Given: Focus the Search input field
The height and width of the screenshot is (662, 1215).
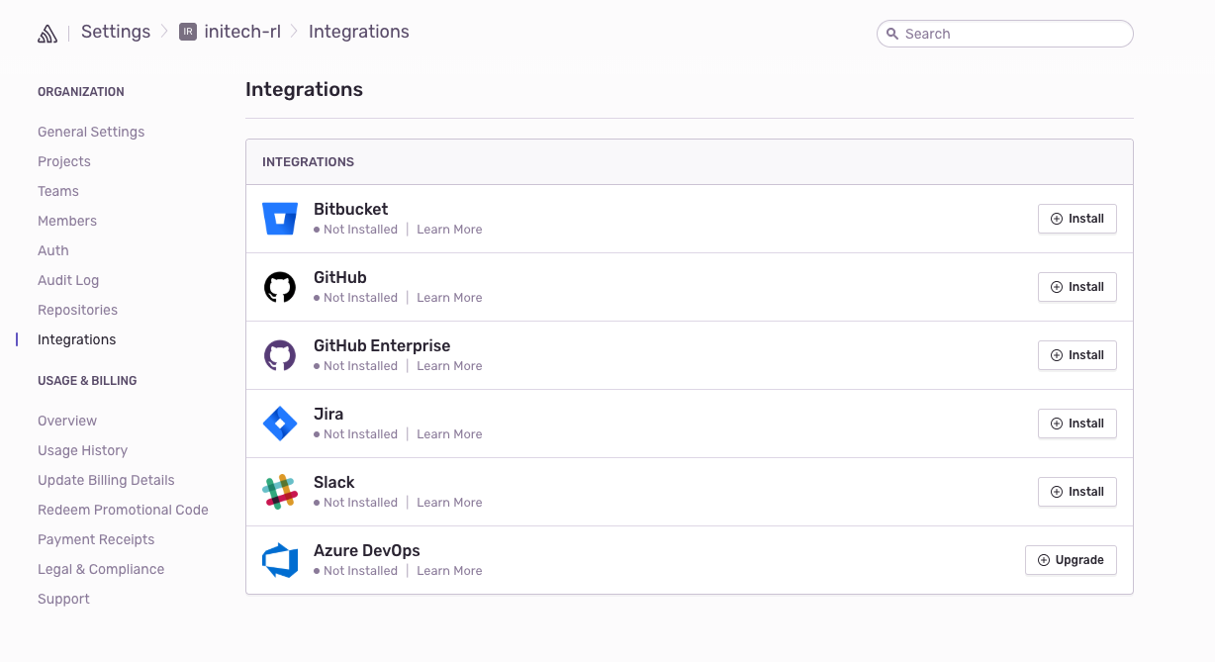Looking at the screenshot, I should (1005, 34).
